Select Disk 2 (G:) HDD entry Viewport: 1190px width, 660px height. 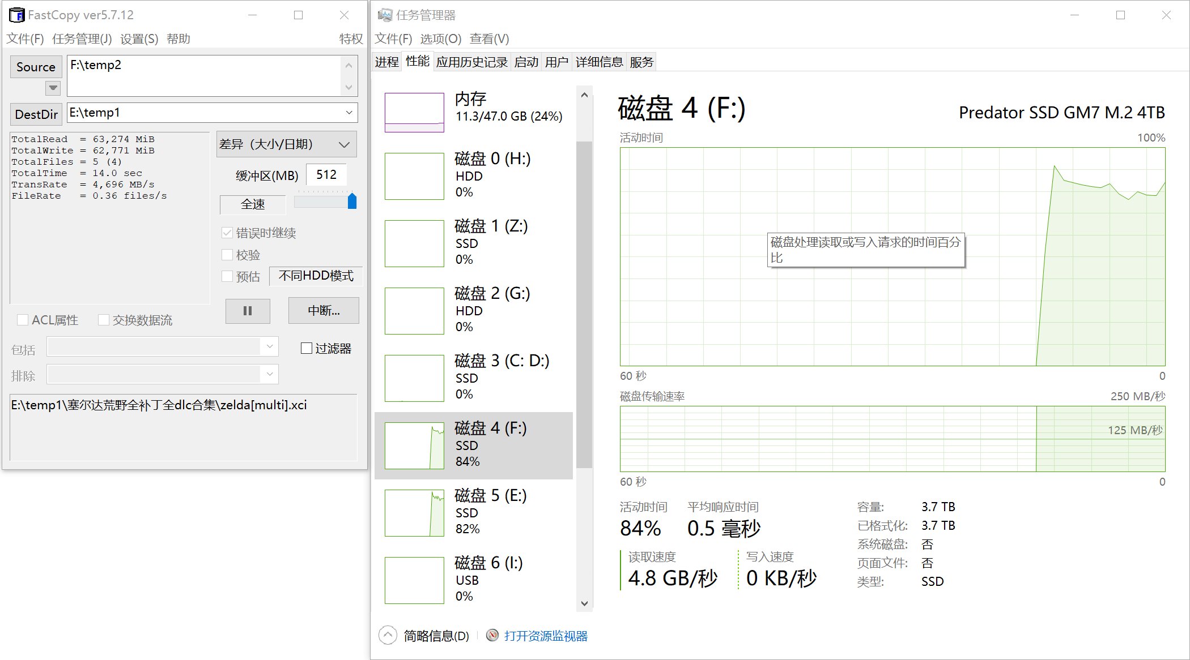tap(474, 310)
